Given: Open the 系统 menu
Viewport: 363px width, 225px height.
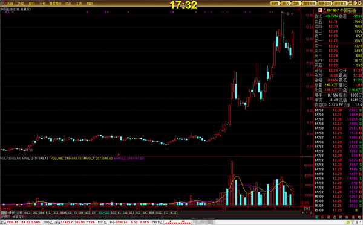Looking at the screenshot, I should pyautogui.click(x=10, y=4).
